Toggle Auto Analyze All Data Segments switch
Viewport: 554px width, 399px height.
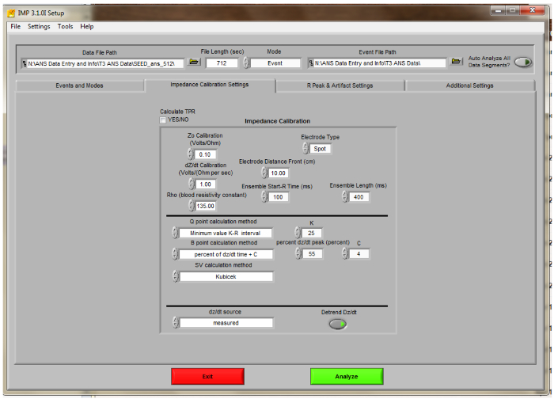(x=522, y=63)
